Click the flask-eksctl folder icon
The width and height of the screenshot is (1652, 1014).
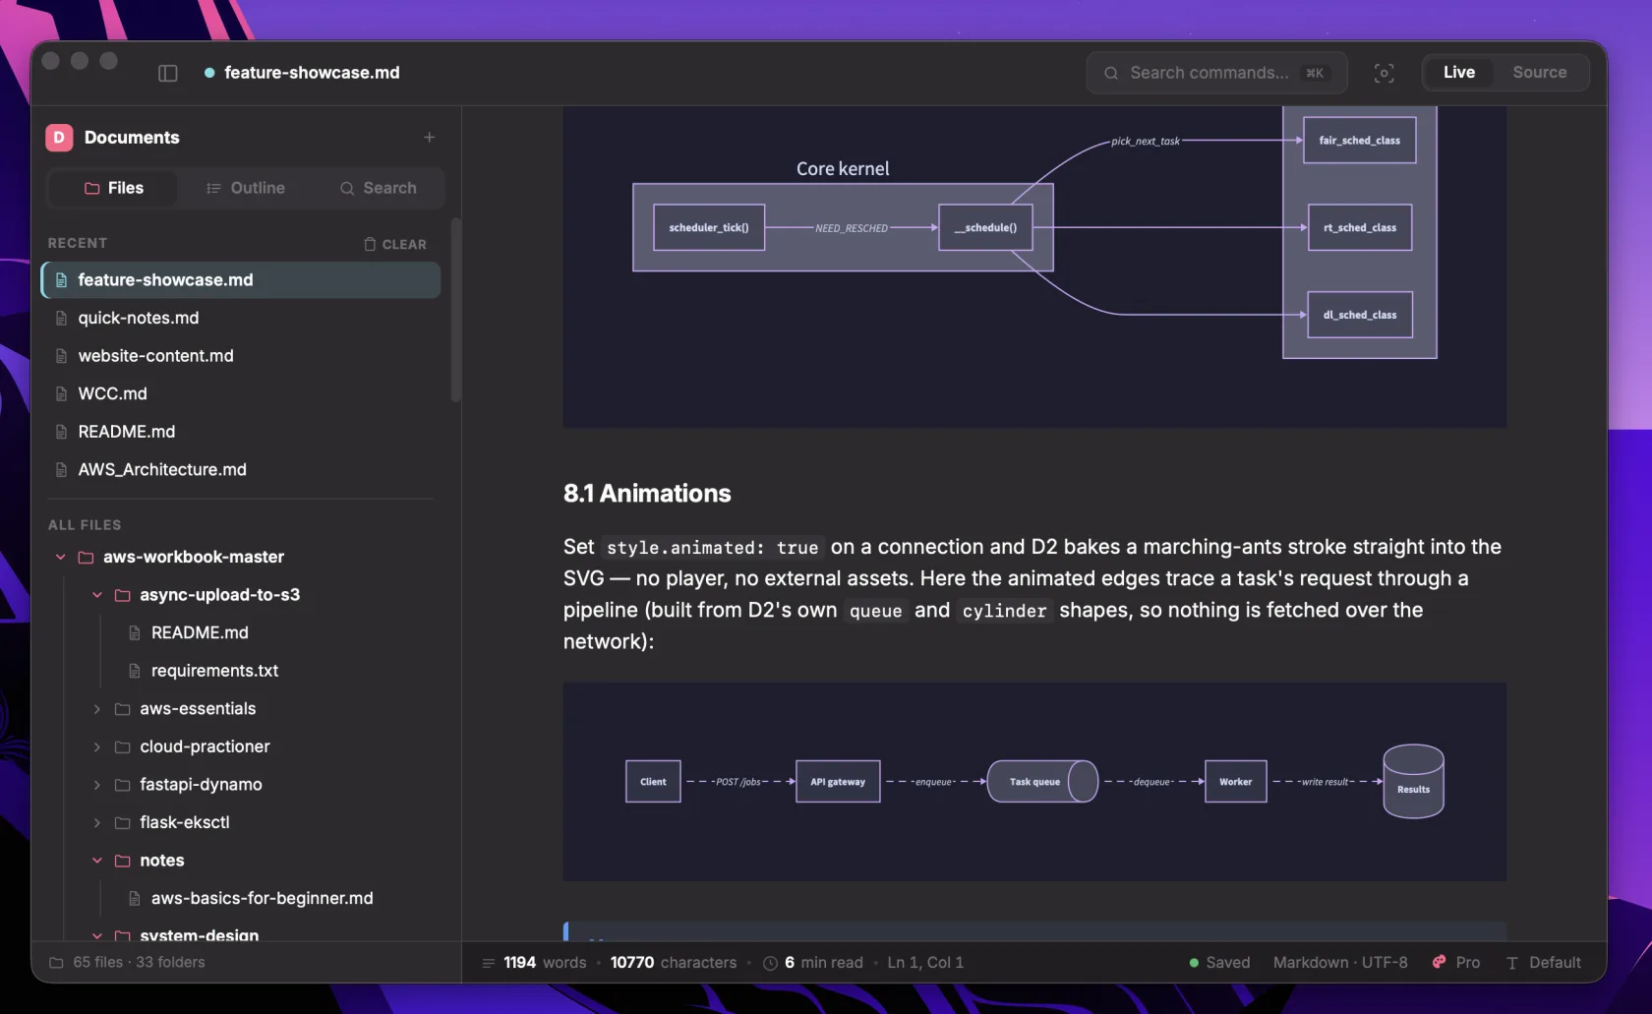[122, 822]
